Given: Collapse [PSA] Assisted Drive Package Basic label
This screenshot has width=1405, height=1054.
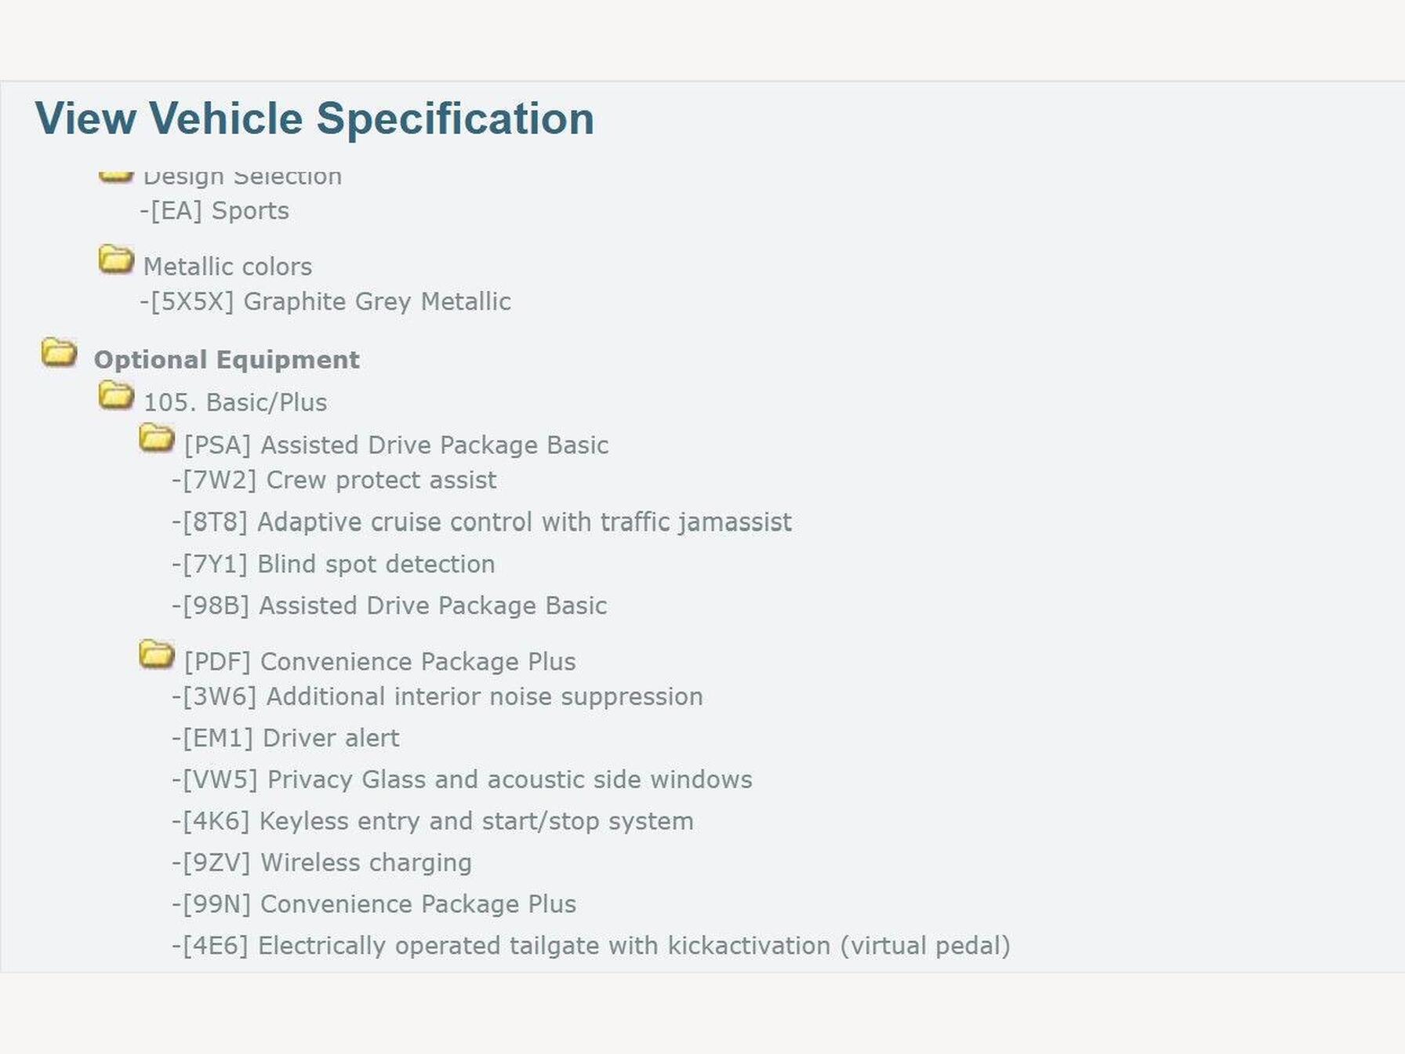Looking at the screenshot, I should point(396,445).
